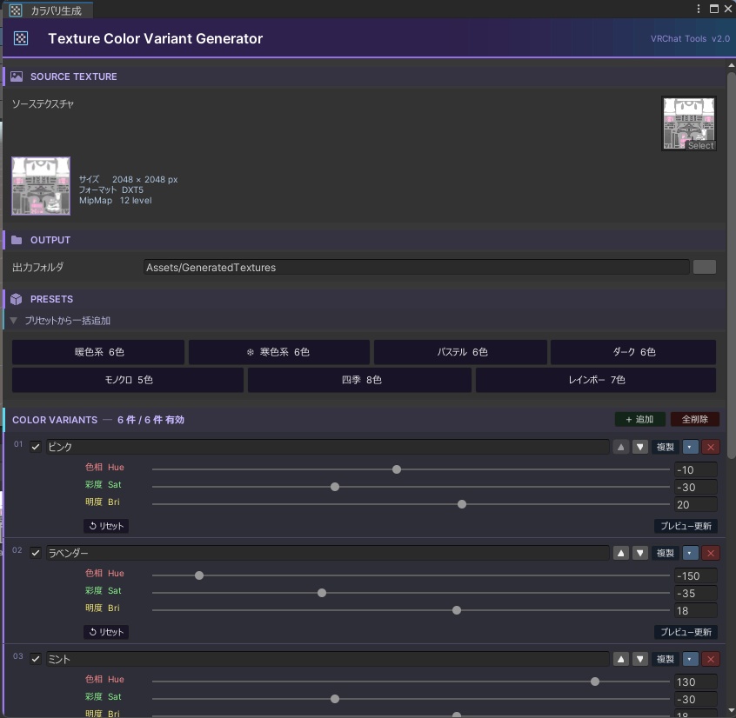Click the 出力フォルダ path field

tap(417, 268)
